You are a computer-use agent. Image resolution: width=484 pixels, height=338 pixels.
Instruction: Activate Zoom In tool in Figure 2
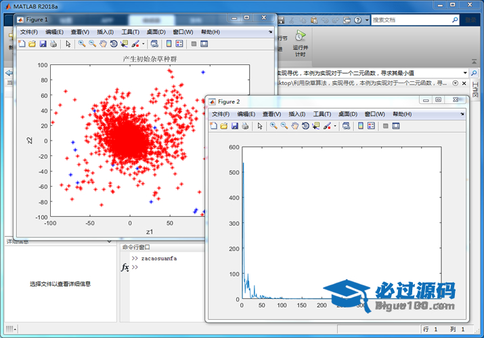(x=273, y=126)
